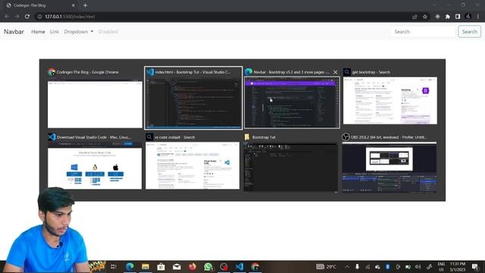The image size is (485, 273).
Task: Click the green-outlined Search button
Action: point(470,32)
